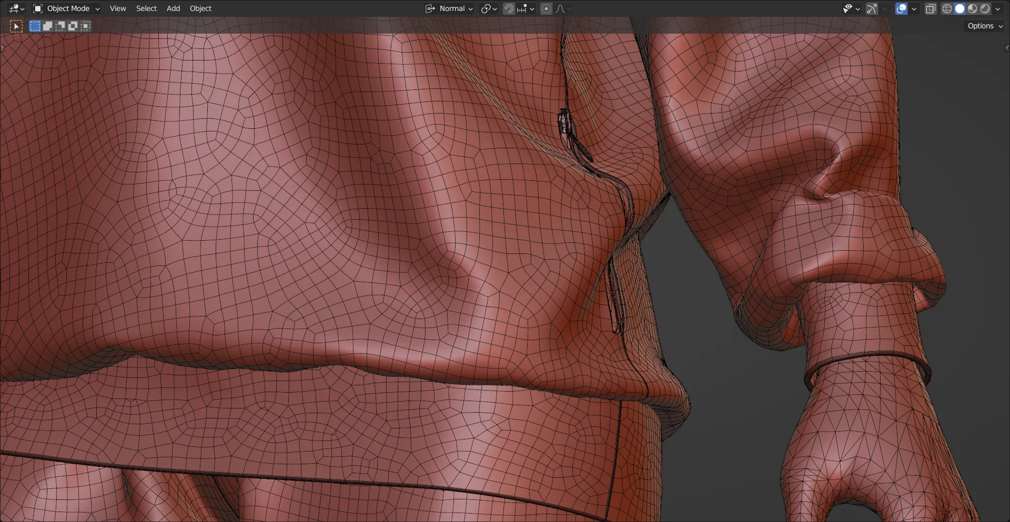
Task: Switch to material preview shading
Action: pos(972,8)
